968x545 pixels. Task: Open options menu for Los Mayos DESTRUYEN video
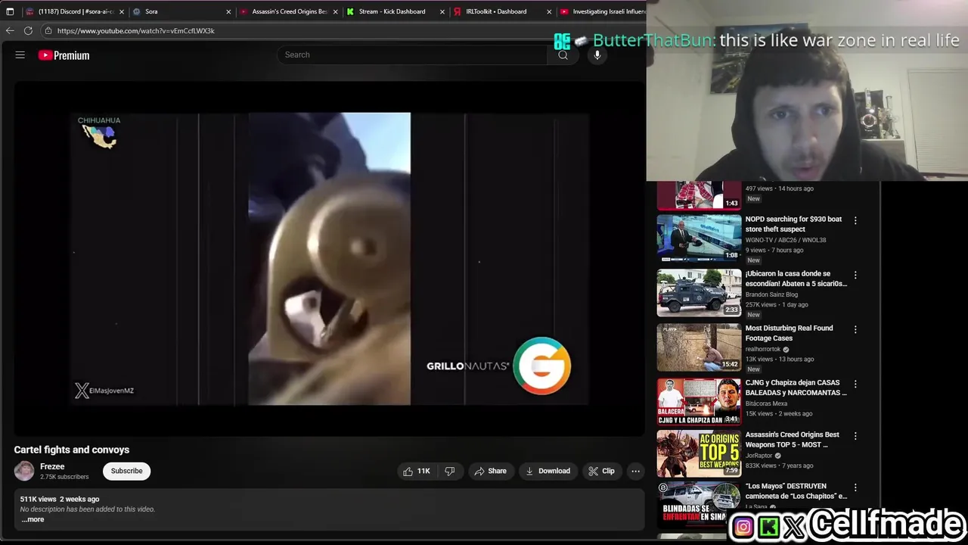point(855,487)
